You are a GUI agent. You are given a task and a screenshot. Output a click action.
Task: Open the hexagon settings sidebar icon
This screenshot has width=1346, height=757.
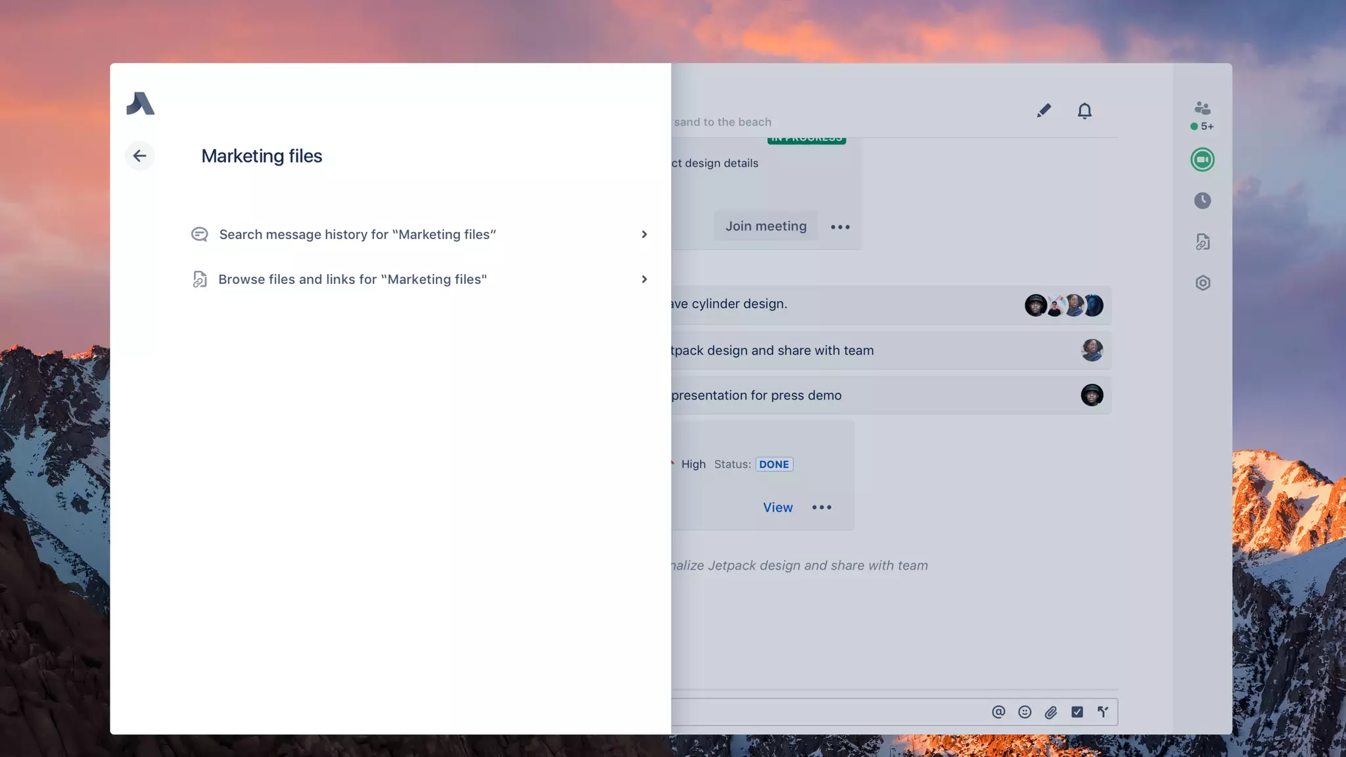click(x=1202, y=283)
